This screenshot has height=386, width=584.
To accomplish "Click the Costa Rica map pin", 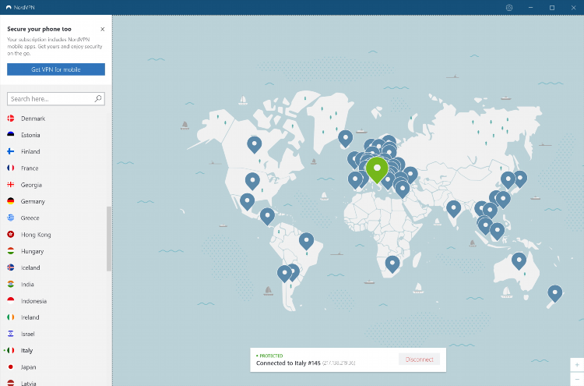I will (267, 216).
